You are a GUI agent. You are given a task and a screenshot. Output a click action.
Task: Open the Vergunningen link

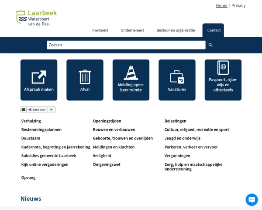pos(177,156)
